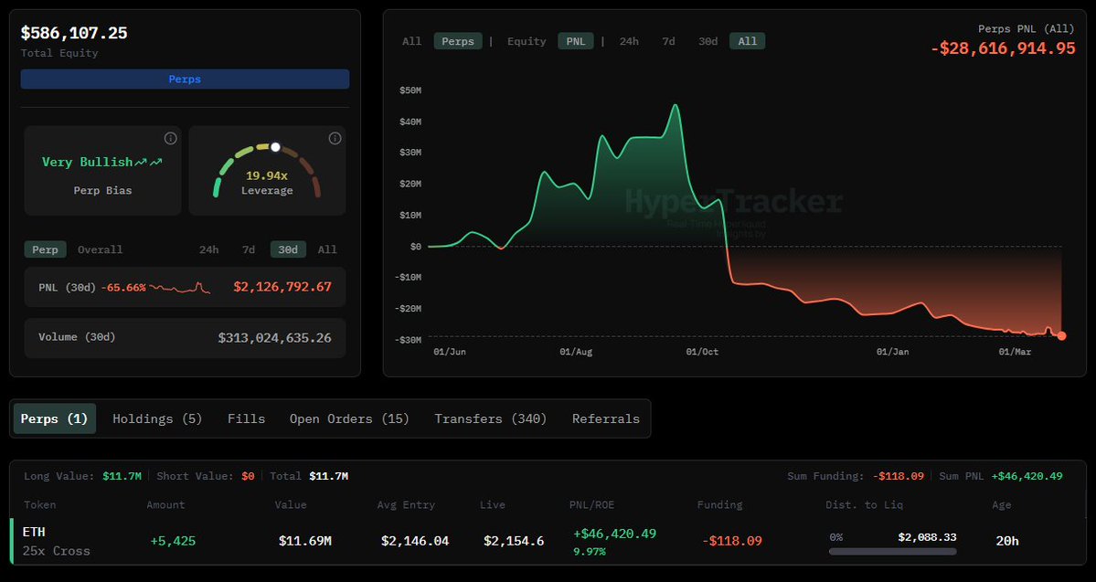Open the Referrals tab

click(x=605, y=418)
